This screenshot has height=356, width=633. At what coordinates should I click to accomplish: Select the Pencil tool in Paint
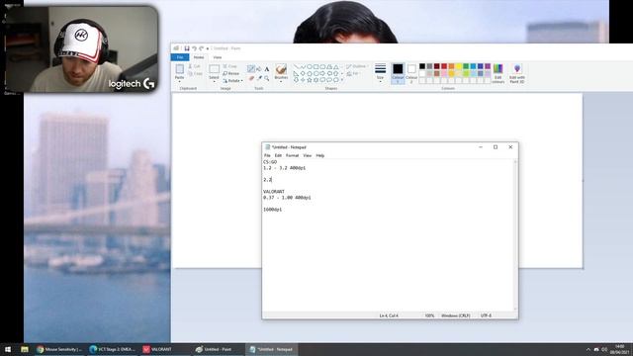click(x=251, y=68)
